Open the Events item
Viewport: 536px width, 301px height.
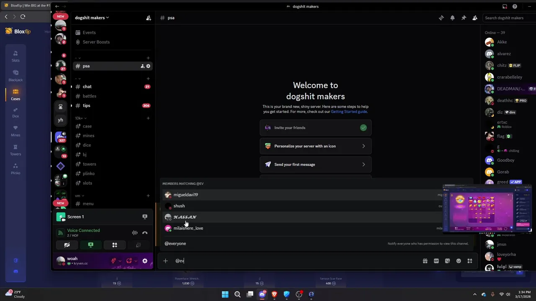[x=112, y=33]
